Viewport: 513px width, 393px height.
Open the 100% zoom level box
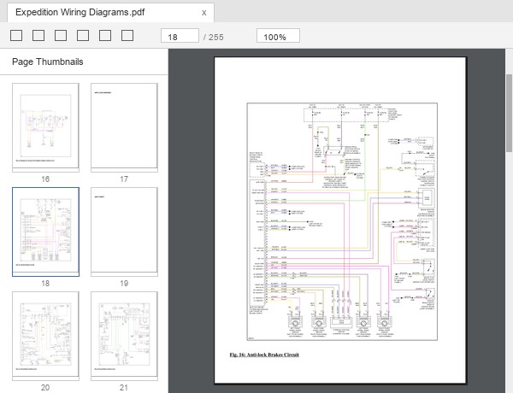click(278, 36)
